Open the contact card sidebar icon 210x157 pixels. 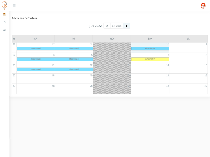5,30
